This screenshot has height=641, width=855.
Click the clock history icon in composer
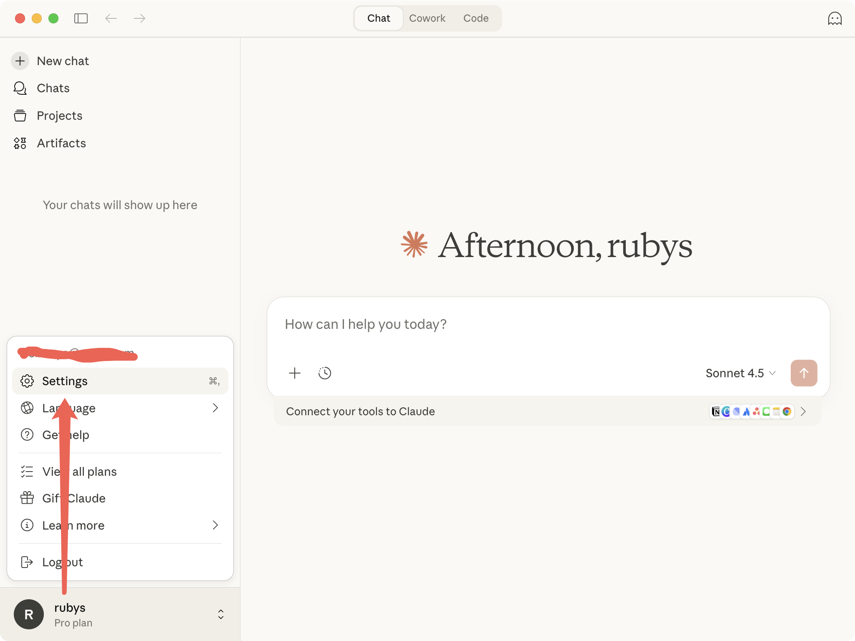(x=324, y=373)
